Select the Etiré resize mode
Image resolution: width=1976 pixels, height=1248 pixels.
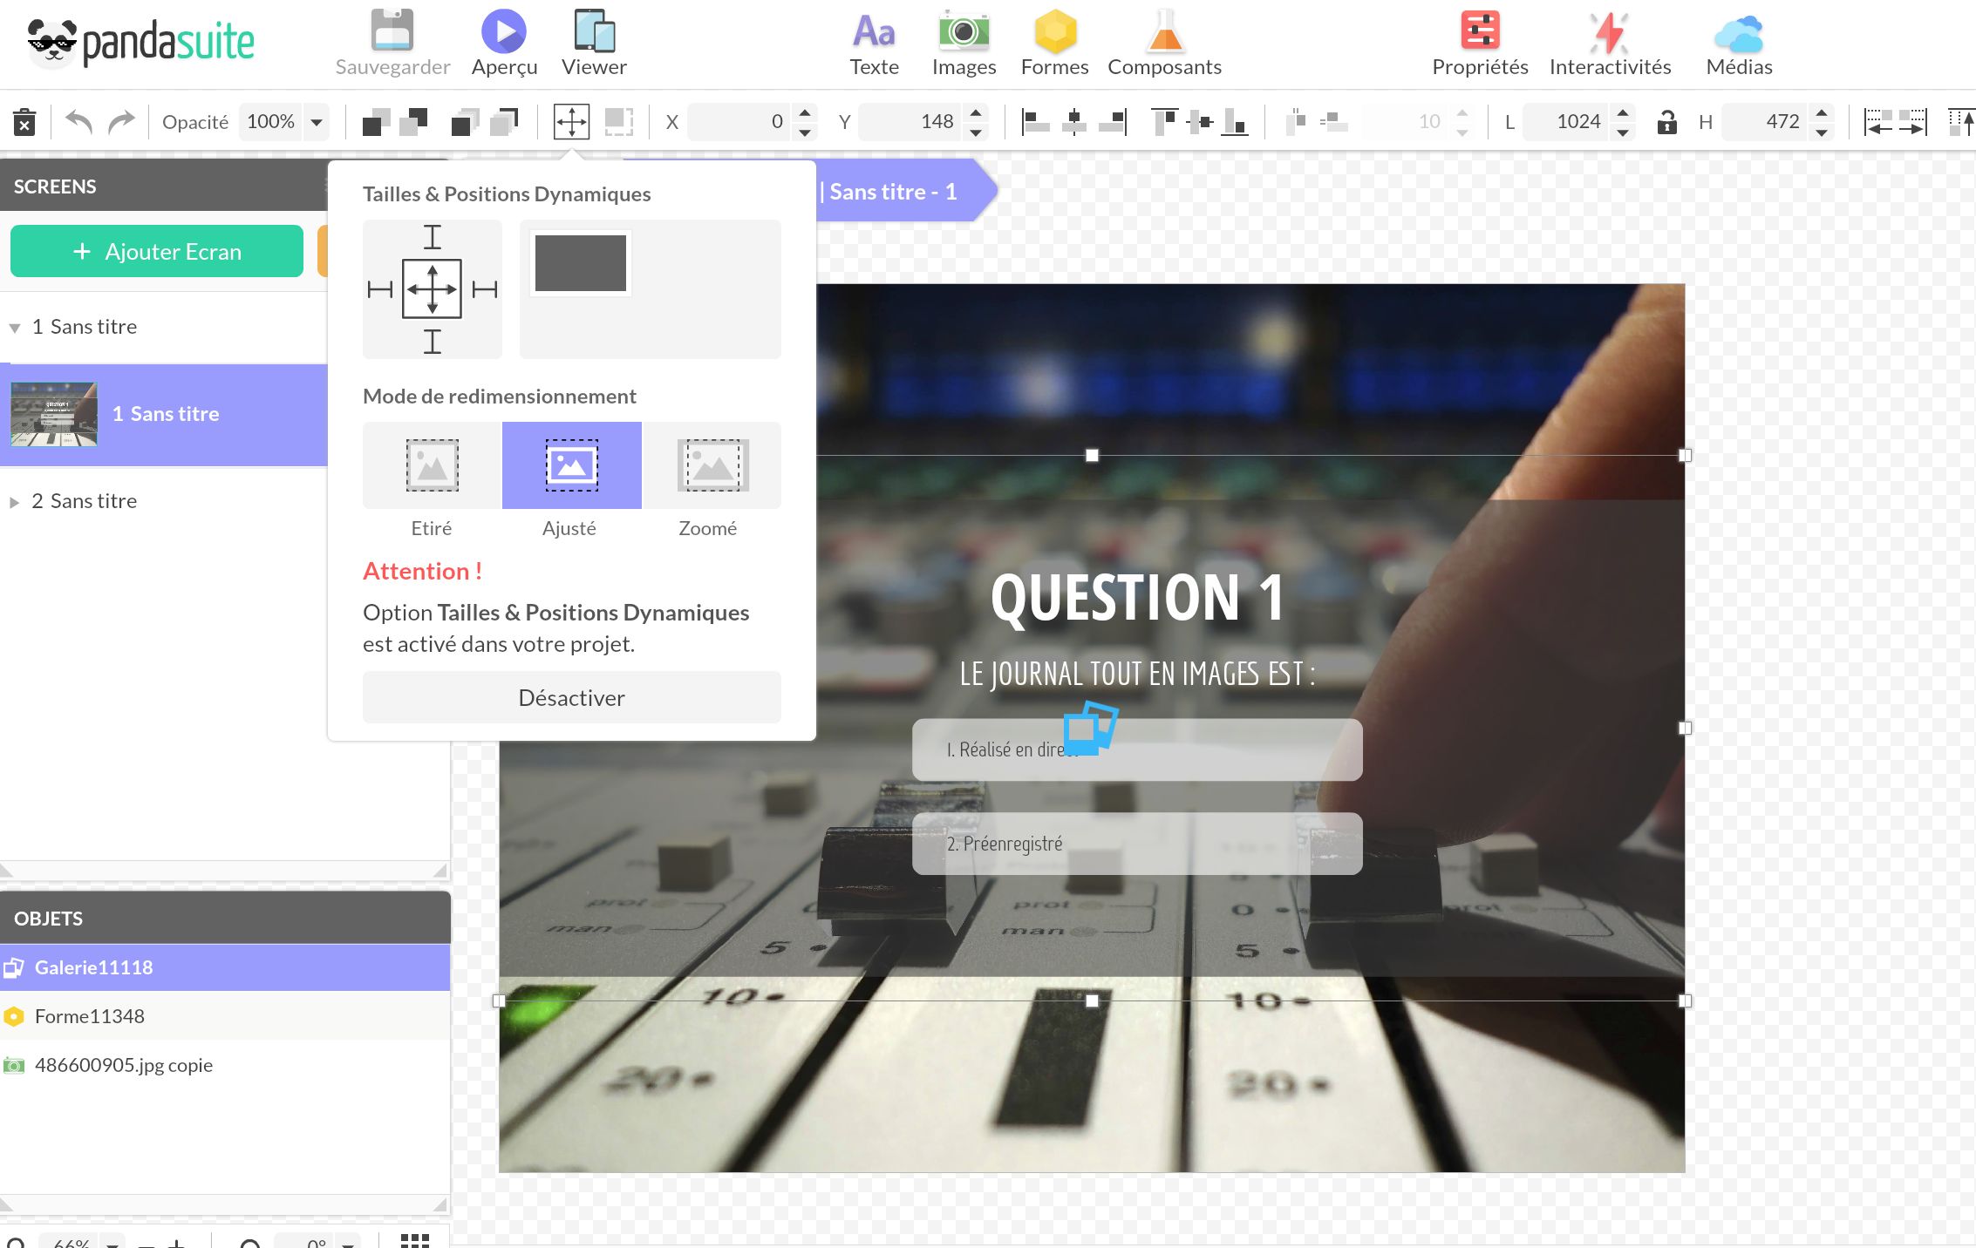tap(432, 465)
